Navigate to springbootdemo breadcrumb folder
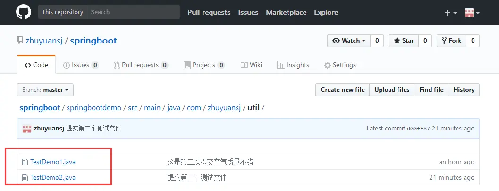 94,108
